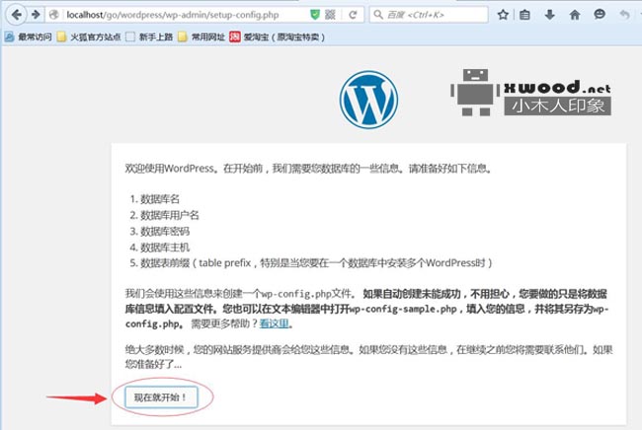Open the QR code icon in address bar
This screenshot has width=642, height=430.
(330, 15)
